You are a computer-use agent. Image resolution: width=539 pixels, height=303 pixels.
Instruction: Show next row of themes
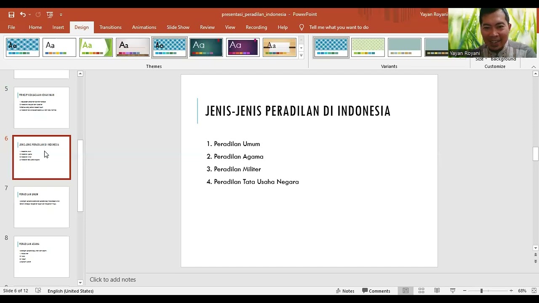[301, 48]
